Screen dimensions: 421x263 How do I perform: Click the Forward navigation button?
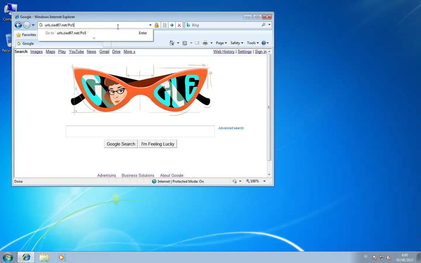(27, 25)
